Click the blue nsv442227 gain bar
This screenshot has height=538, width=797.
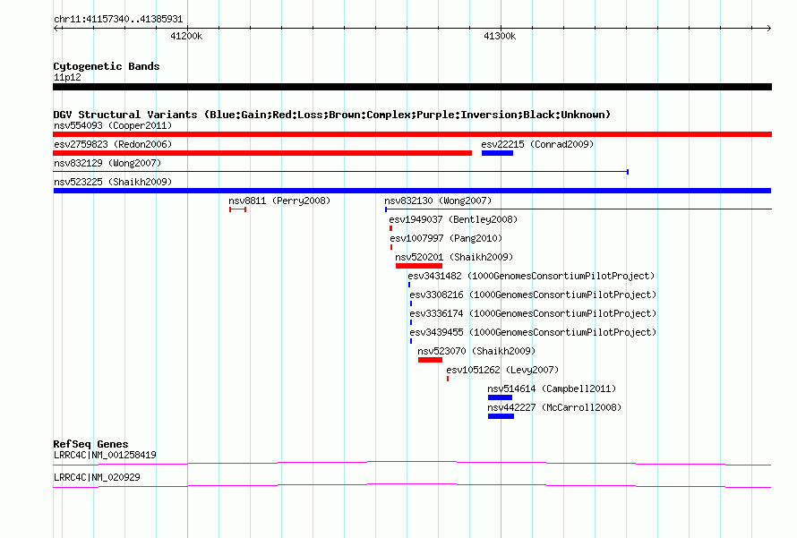[x=501, y=416]
